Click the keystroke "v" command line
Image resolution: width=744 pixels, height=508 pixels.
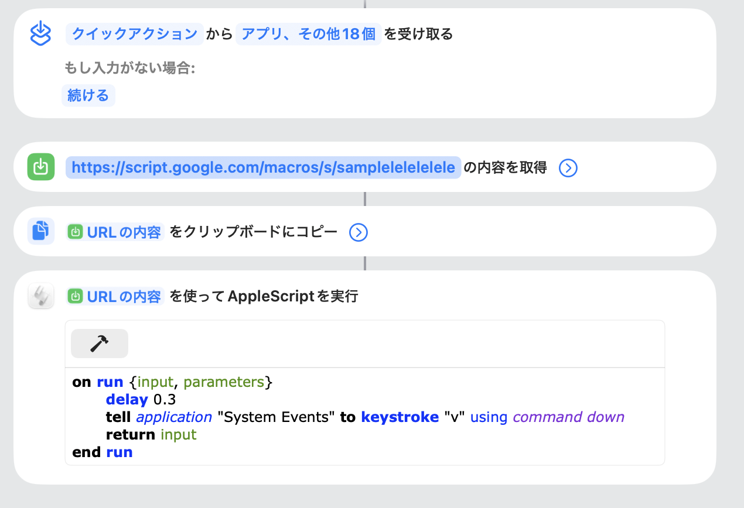point(365,417)
